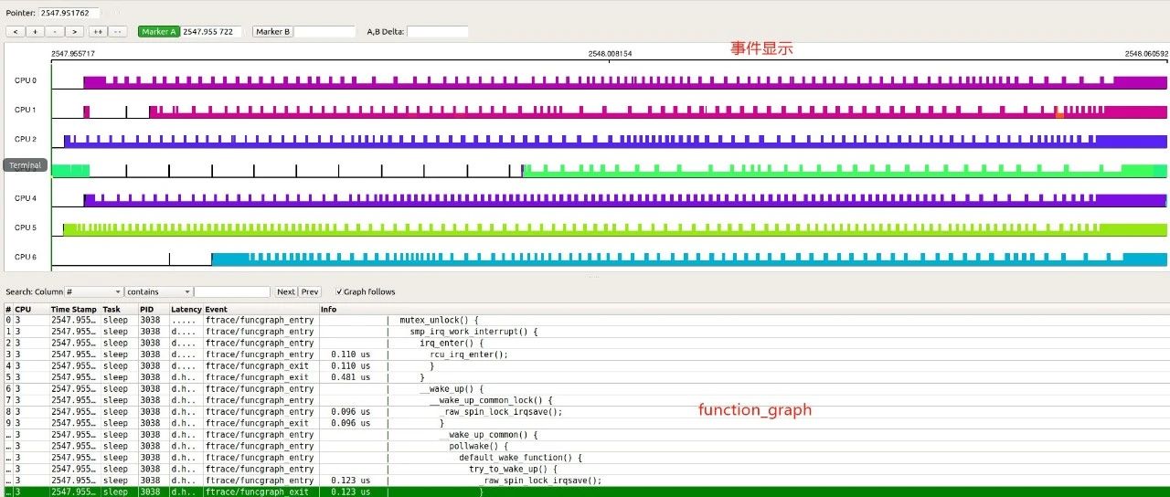Select the try_to_wake_up() { row
The width and height of the screenshot is (1170, 497).
click(x=585, y=469)
